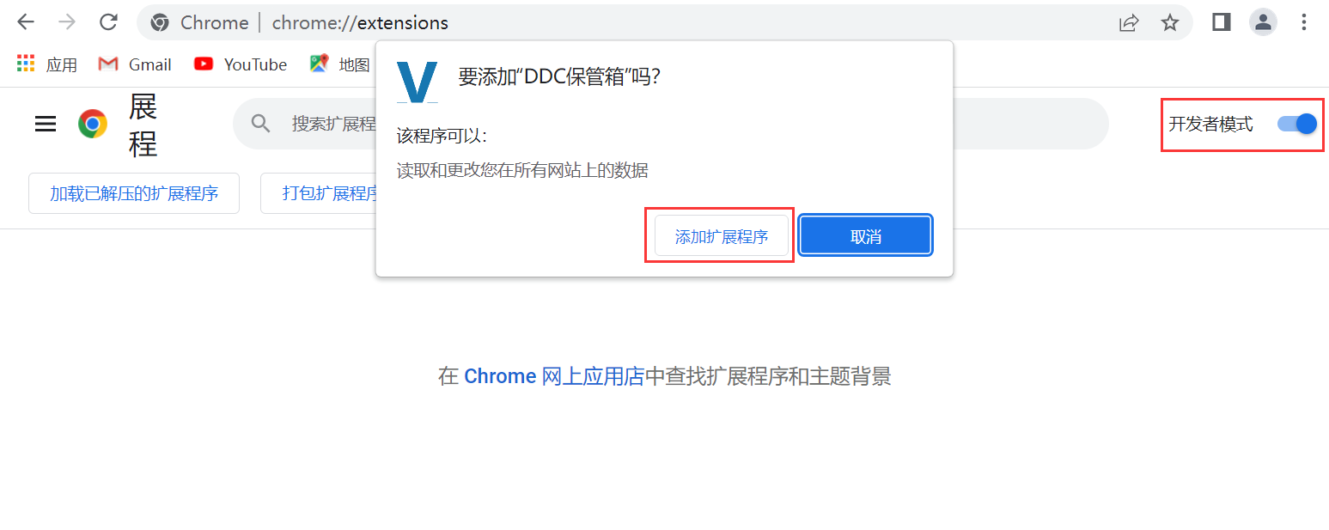The height and width of the screenshot is (530, 1329).
Task: Click the 取消 button
Action: click(866, 236)
